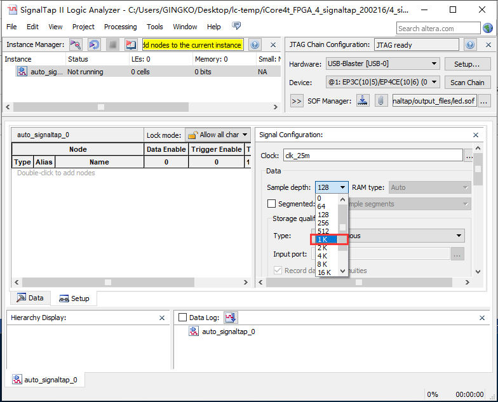Open the Processing menu

pyautogui.click(x=120, y=27)
